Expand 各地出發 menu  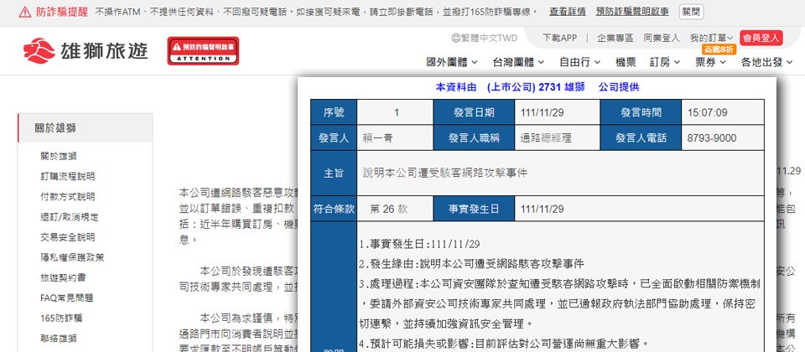(766, 62)
